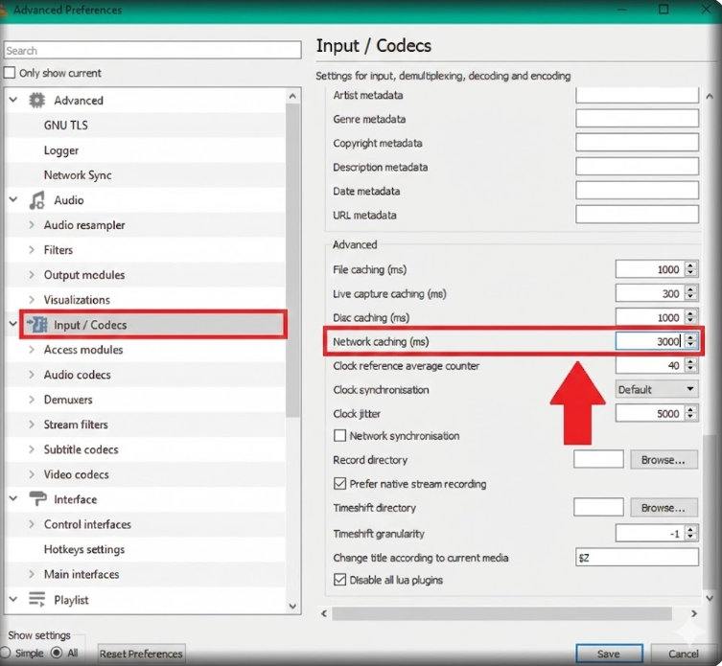This screenshot has width=722, height=666.
Task: Click Timeshift granularity stepper arrows
Action: coord(690,533)
